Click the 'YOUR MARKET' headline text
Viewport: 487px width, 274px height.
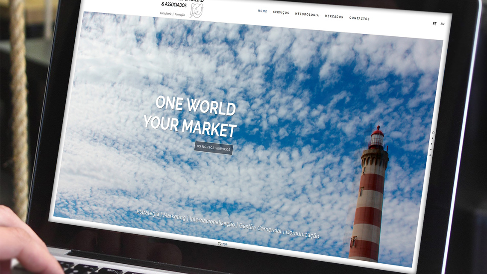pos(190,126)
